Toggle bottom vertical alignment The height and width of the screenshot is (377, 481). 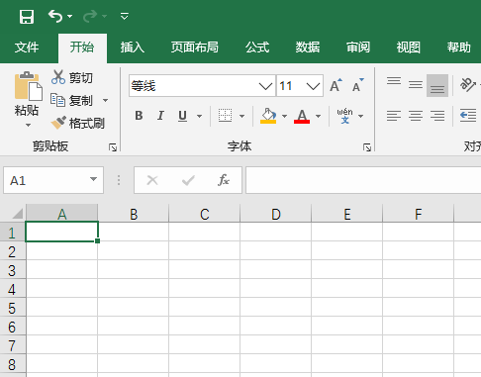437,85
